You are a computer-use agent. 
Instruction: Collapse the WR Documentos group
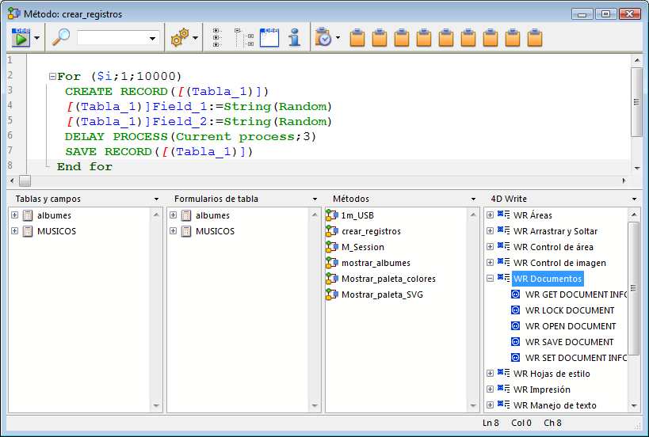pos(490,279)
